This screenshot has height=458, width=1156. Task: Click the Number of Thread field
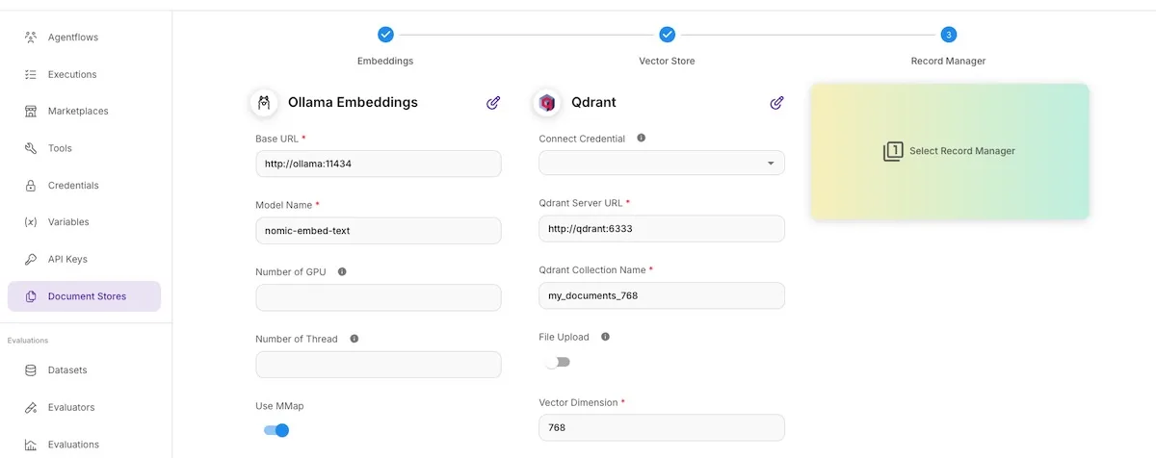(379, 365)
